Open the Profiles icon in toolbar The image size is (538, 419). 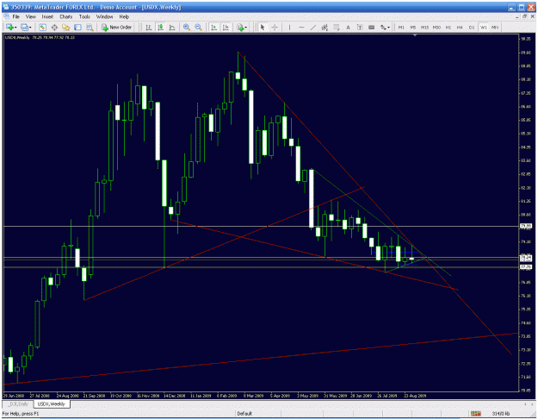pyautogui.click(x=24, y=27)
